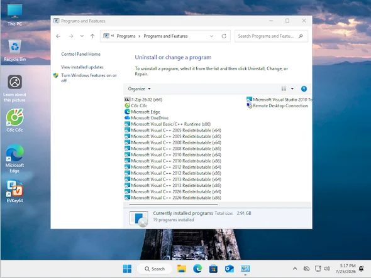Click the horizontal scrollbar under program list
The height and width of the screenshot is (278, 371).
pos(174,205)
